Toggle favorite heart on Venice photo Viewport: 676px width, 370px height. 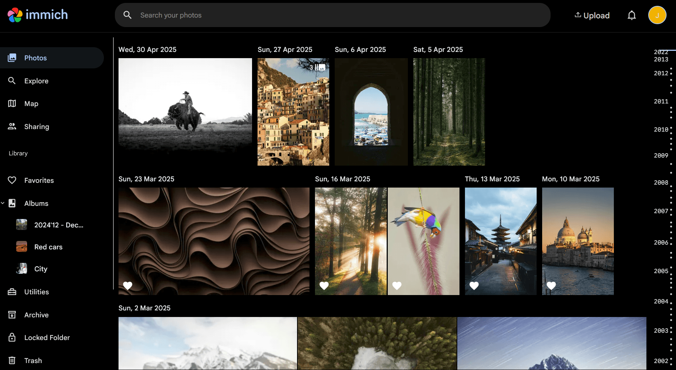pos(551,286)
